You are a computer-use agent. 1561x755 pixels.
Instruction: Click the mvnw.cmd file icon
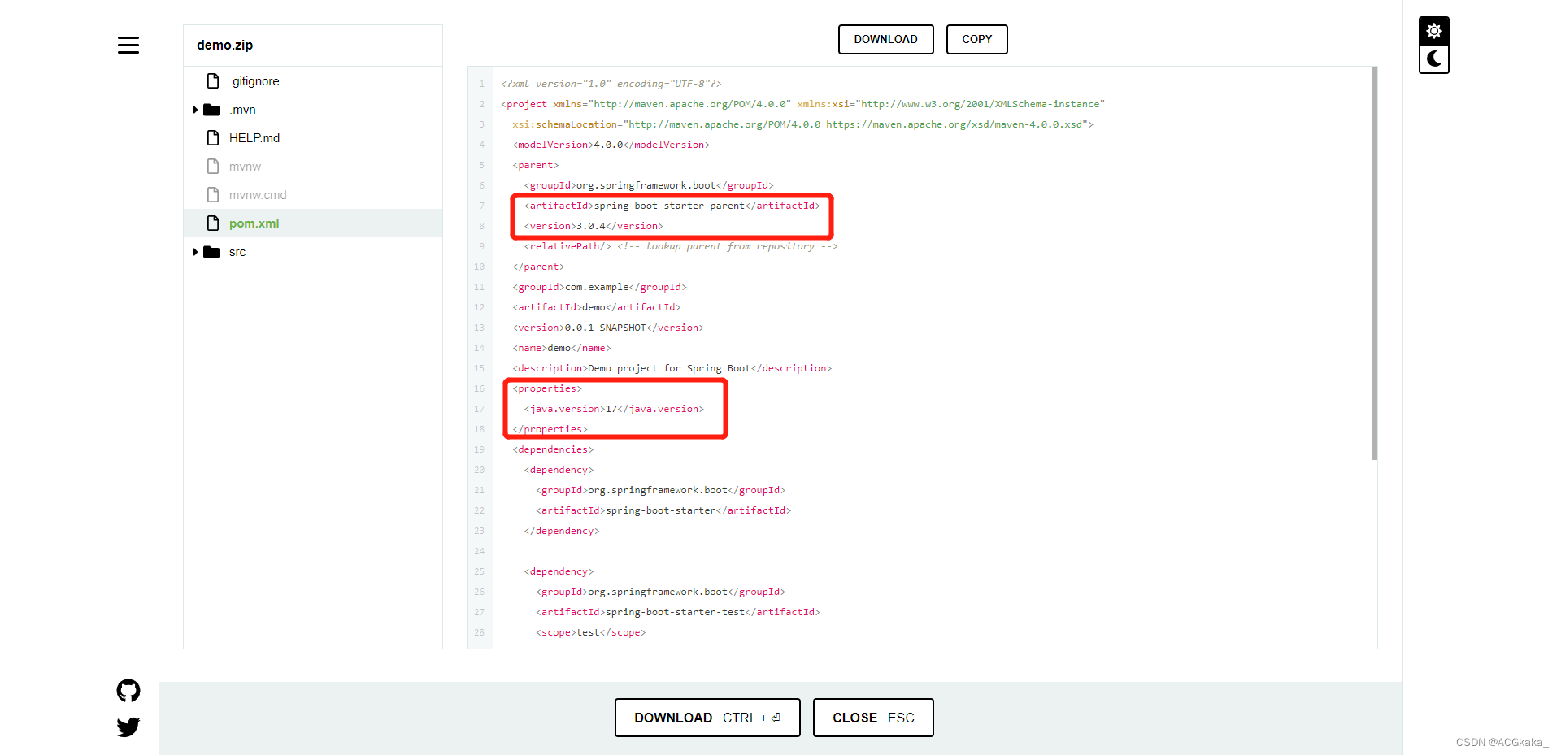pos(212,194)
